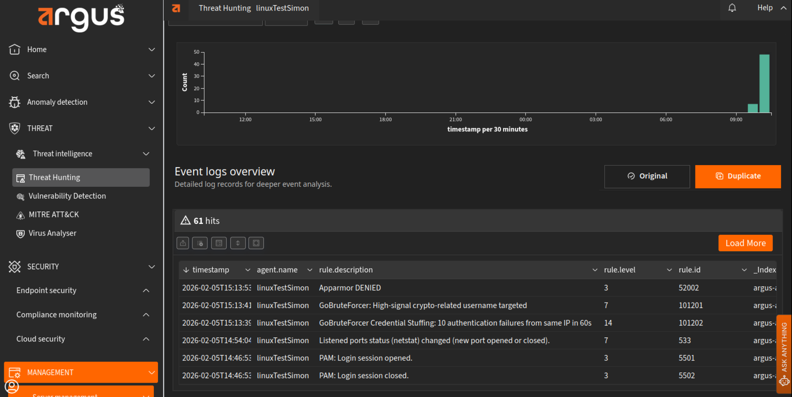Screen dimensions: 792x397
Task: Select the GoBruteForcer Credential Stuffing log row
Action: [455, 323]
